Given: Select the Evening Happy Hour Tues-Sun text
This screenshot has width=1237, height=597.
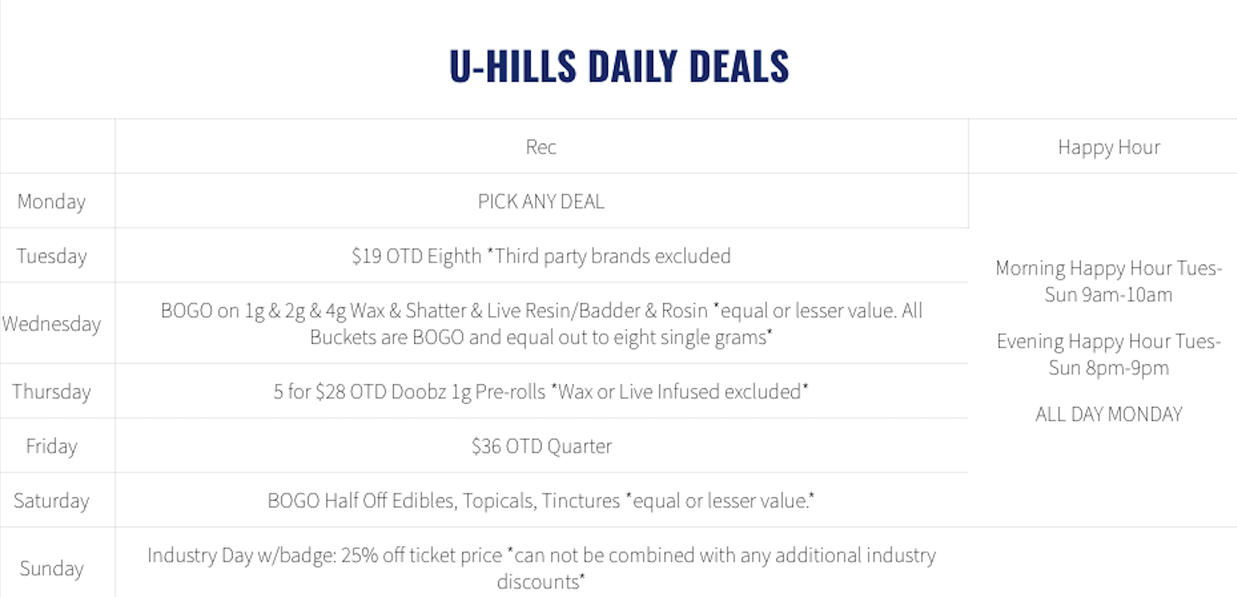Looking at the screenshot, I should pos(1108,354).
